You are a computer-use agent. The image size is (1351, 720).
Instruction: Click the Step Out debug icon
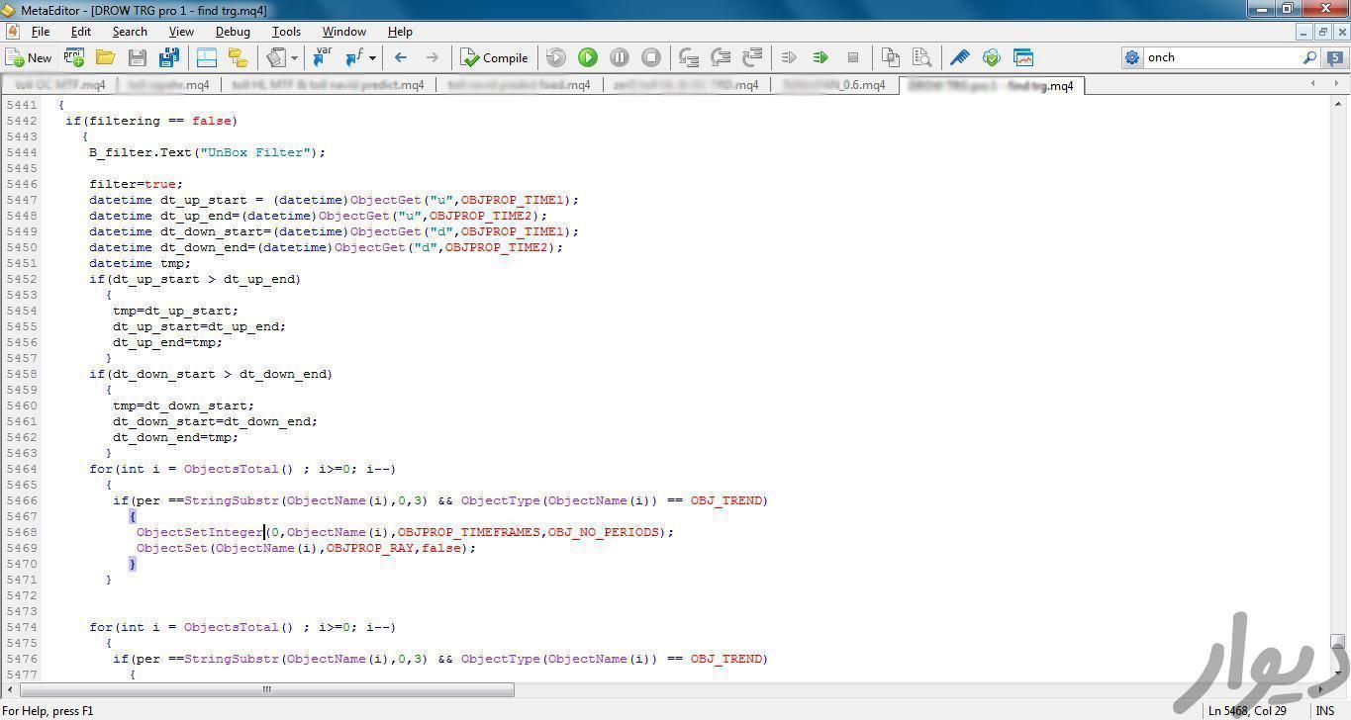point(753,57)
